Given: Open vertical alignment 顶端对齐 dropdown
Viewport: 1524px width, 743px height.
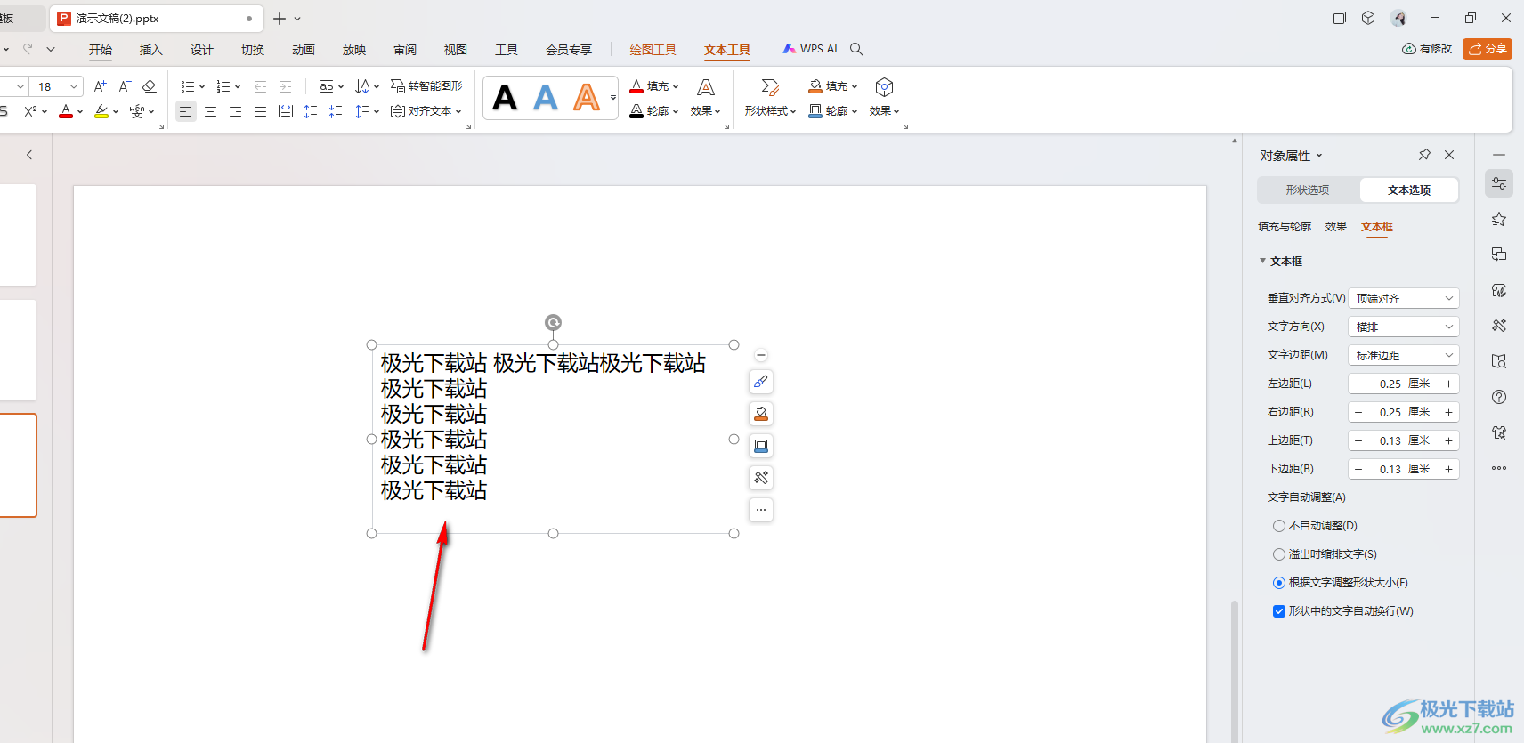Looking at the screenshot, I should click(1404, 298).
